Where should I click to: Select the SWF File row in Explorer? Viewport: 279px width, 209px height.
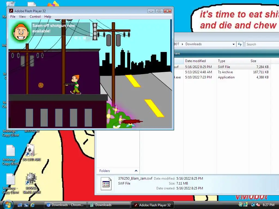(x=222, y=67)
